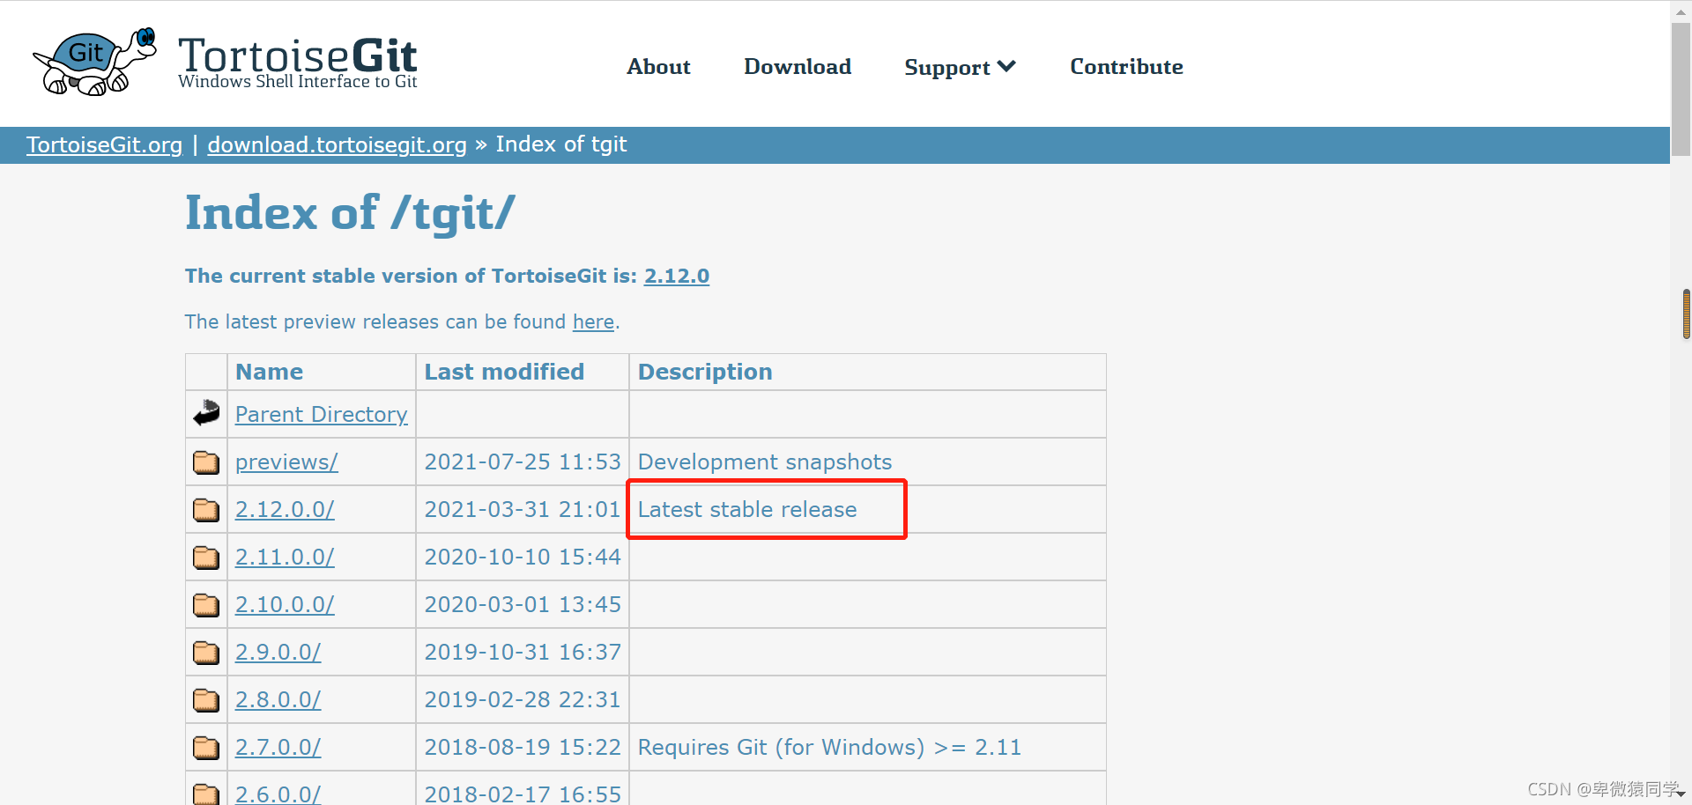Image resolution: width=1692 pixels, height=805 pixels.
Task: Open the 2.6.0.0/ directory link
Action: click(278, 793)
